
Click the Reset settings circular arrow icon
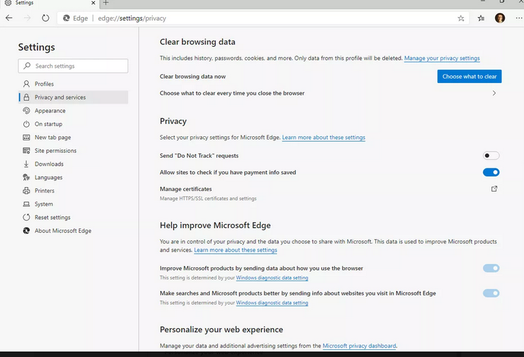(27, 217)
